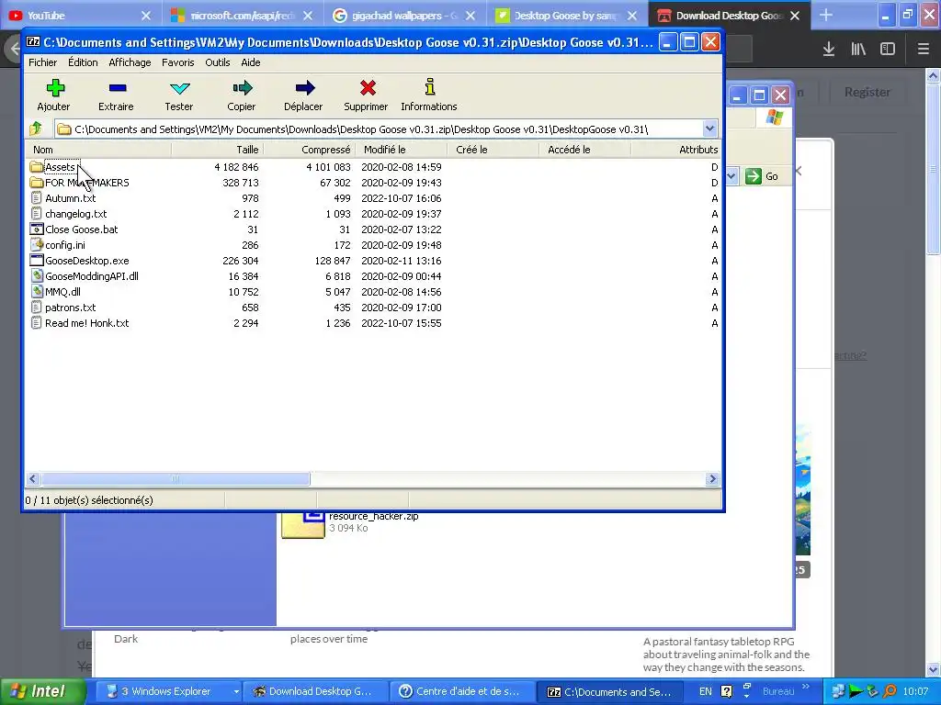Open the Aide menu
941x705 pixels.
pos(250,62)
